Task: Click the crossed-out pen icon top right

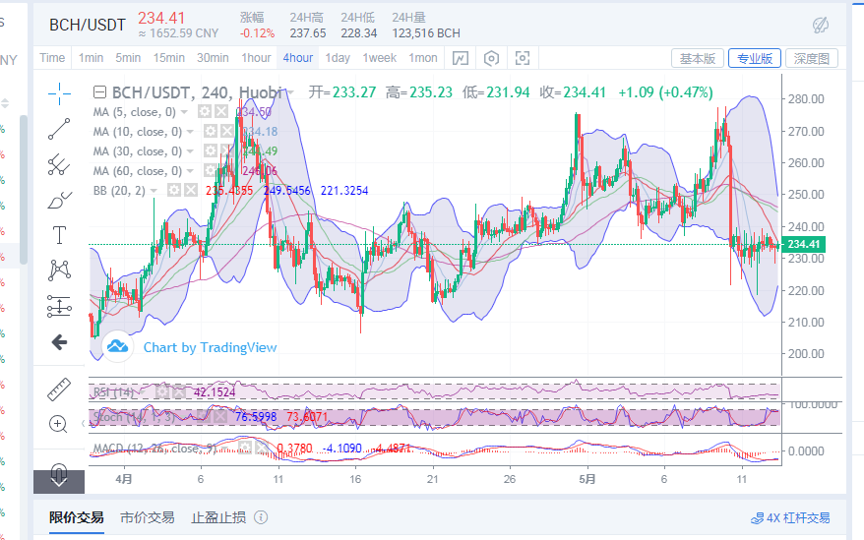Action: 820,25
